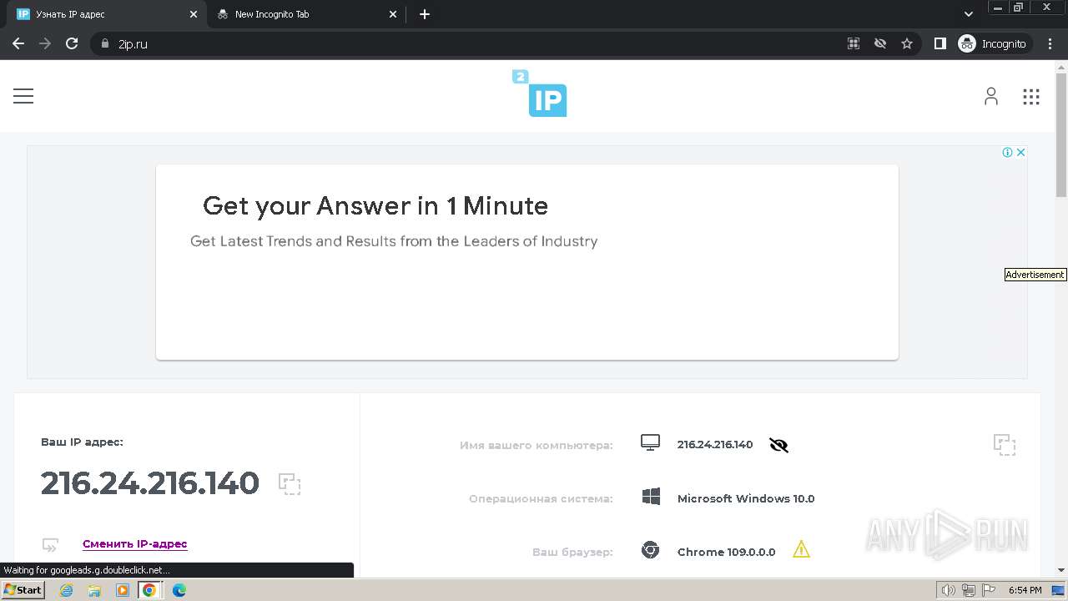
Task: Follow the Сменить IP-адрес link
Action: [x=135, y=543]
